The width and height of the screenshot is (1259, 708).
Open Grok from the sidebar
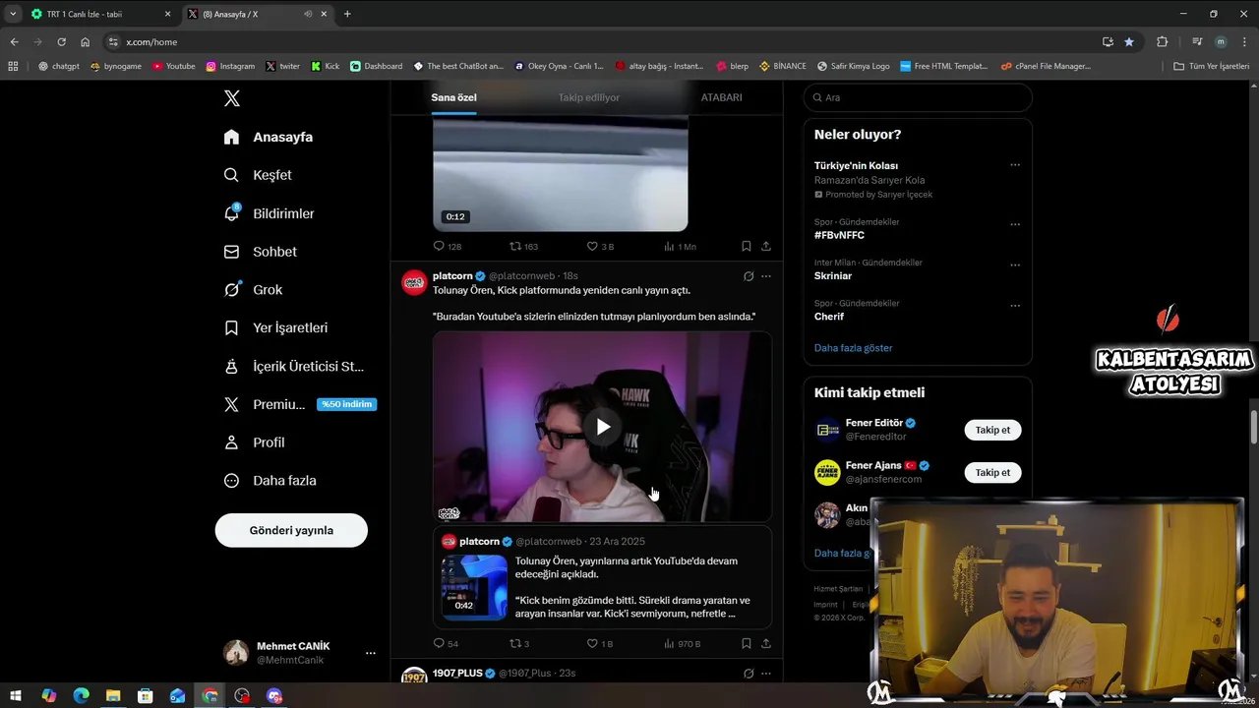pyautogui.click(x=253, y=290)
